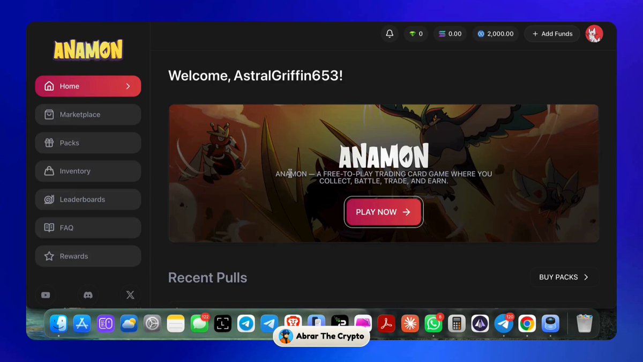Click the 0.00 token balance pill

coord(450,34)
